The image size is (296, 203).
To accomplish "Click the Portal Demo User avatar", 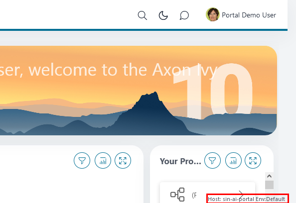I will (x=213, y=14).
